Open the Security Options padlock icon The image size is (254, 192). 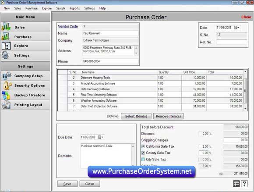coord(7,85)
